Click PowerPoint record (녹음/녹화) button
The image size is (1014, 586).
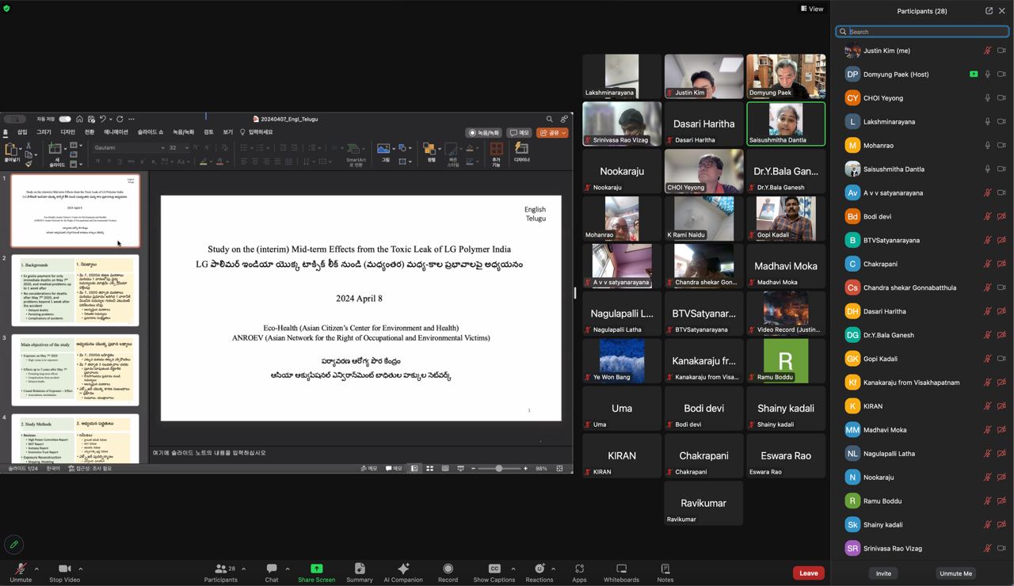pos(484,132)
